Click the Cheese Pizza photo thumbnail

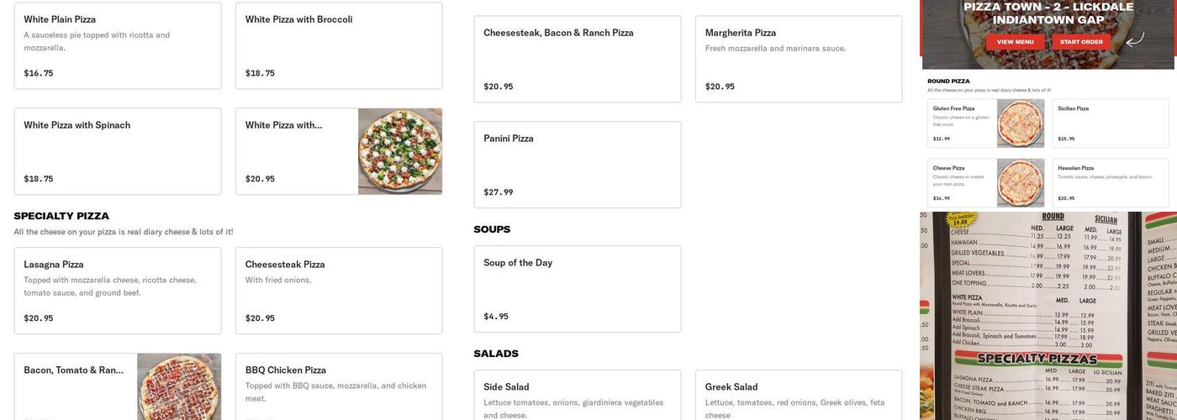pos(1021,182)
